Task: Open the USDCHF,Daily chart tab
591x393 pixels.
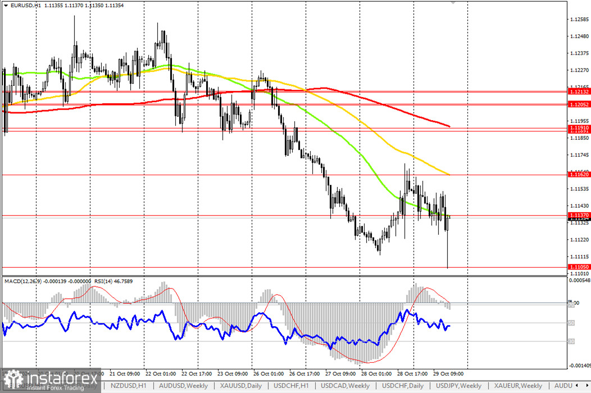Action: pyautogui.click(x=403, y=386)
